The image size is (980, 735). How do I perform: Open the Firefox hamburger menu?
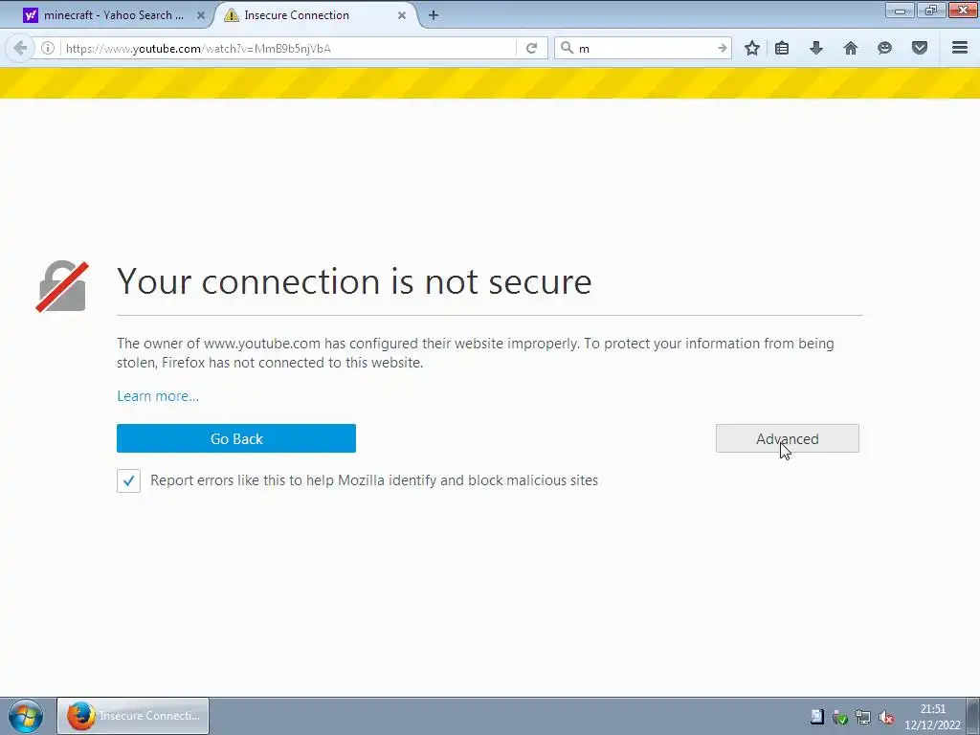960,48
